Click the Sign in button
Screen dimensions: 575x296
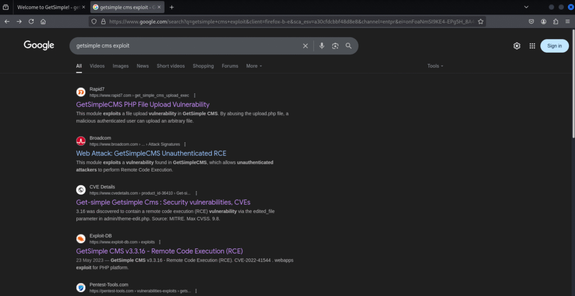coord(554,46)
